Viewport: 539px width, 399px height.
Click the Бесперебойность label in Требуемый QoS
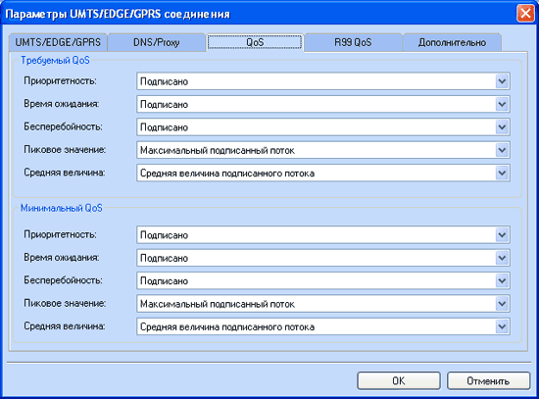[x=63, y=126]
